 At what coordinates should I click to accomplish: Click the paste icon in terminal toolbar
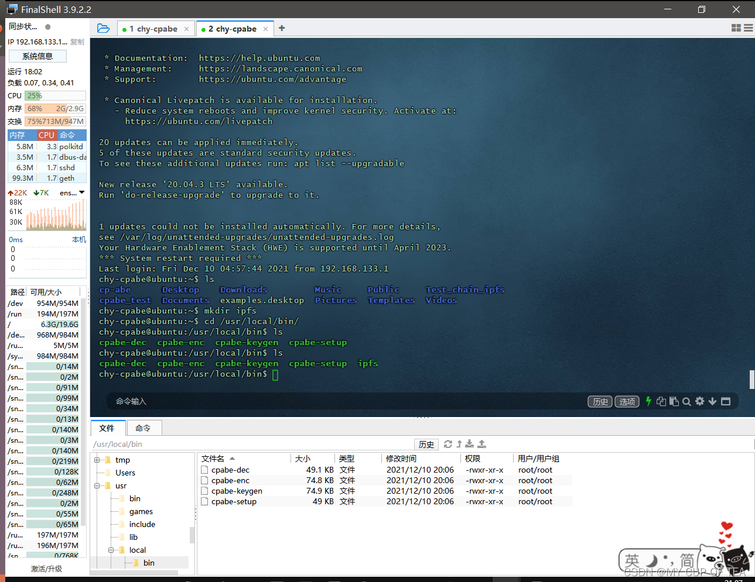[x=674, y=401]
